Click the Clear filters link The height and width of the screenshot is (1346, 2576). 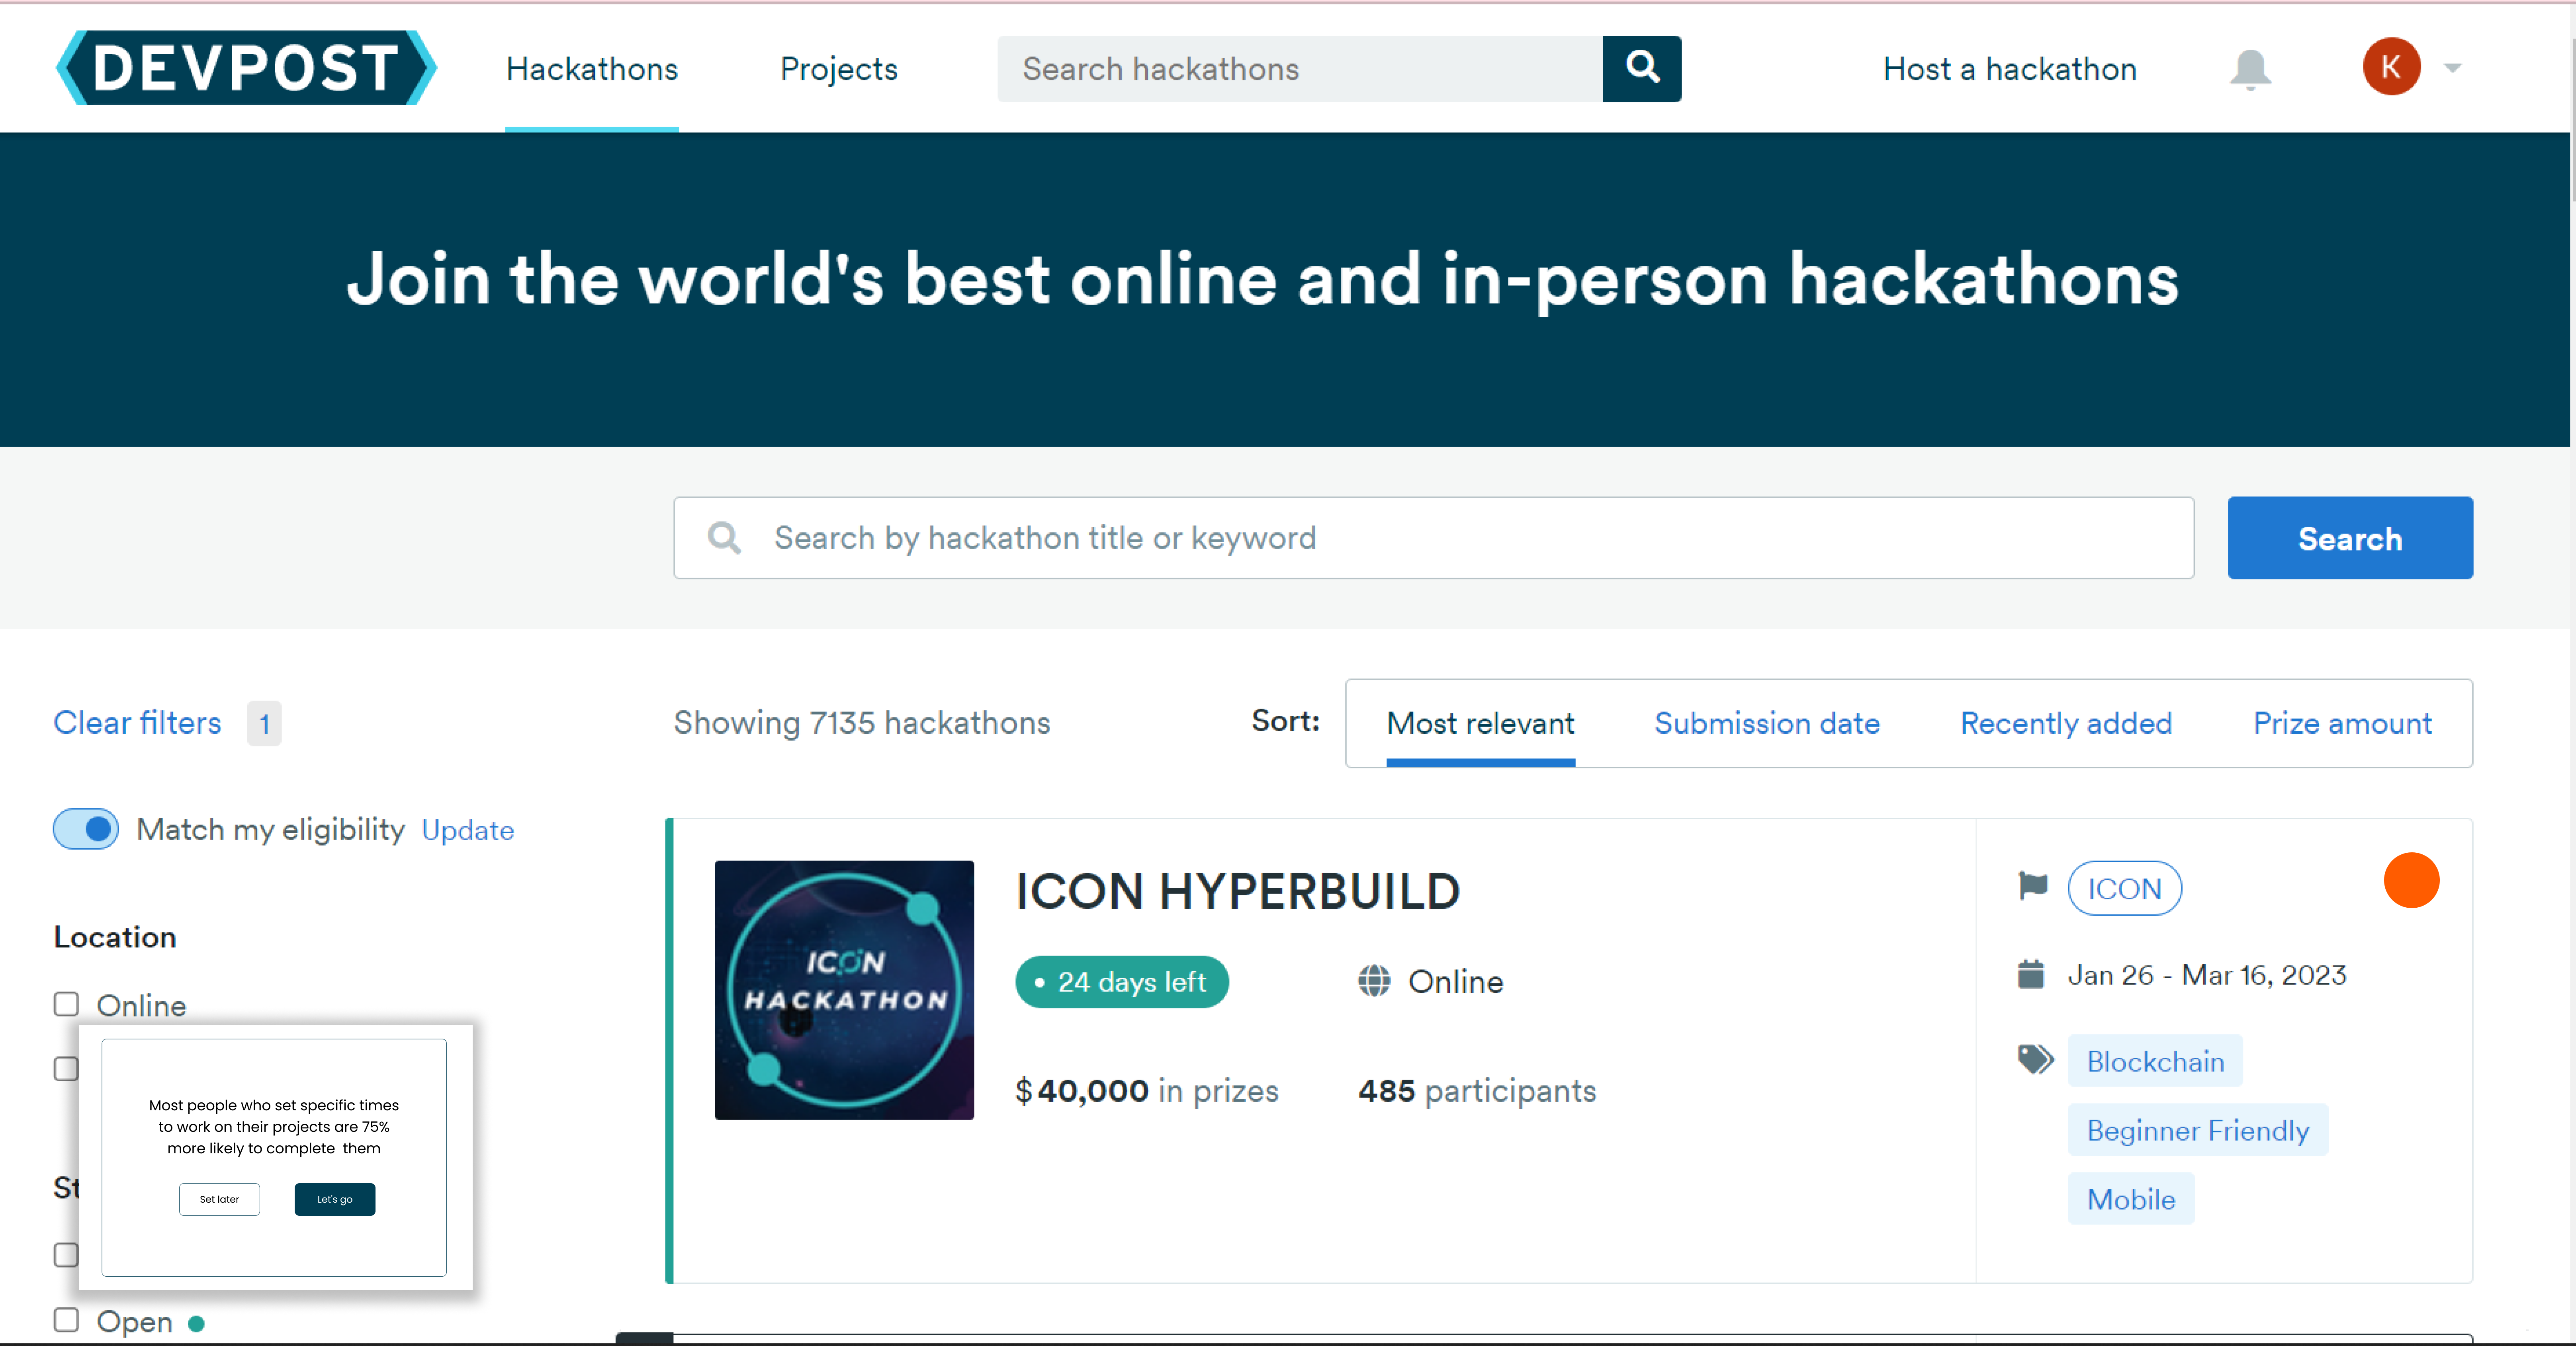[137, 722]
